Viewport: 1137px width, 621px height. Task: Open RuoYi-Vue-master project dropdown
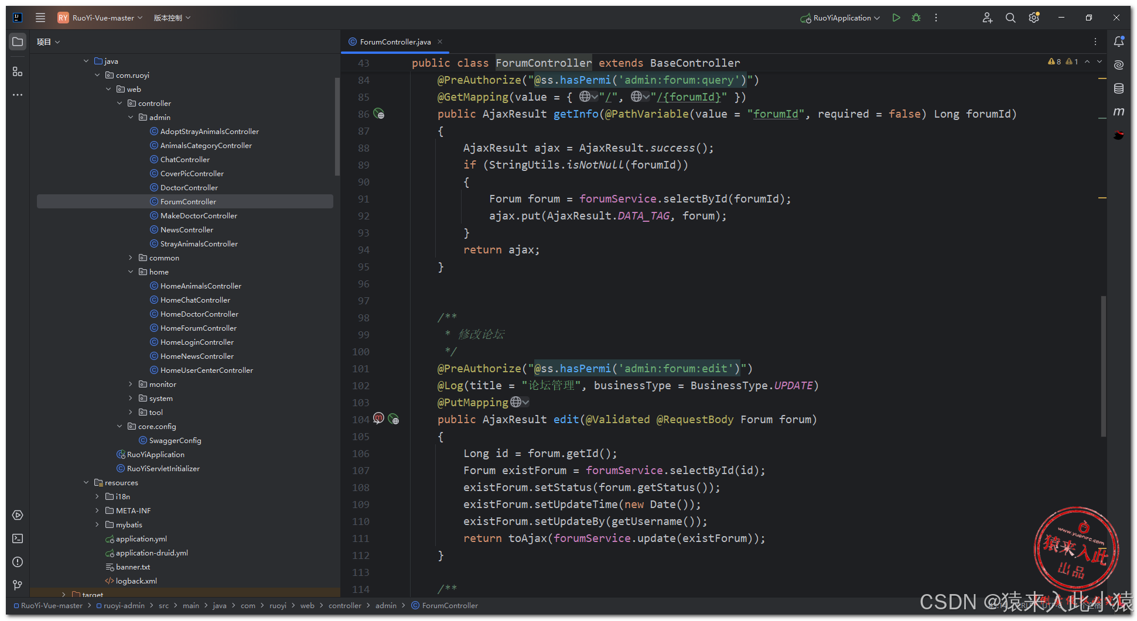tap(100, 18)
